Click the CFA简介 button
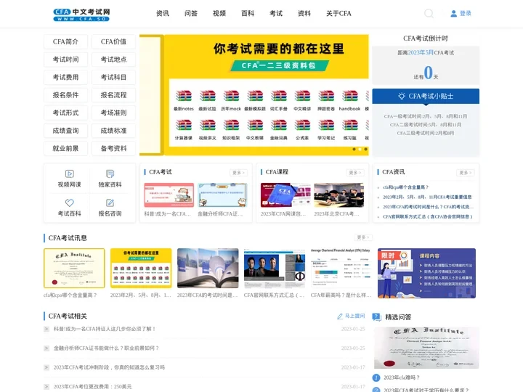This screenshot has width=523, height=392. point(65,41)
